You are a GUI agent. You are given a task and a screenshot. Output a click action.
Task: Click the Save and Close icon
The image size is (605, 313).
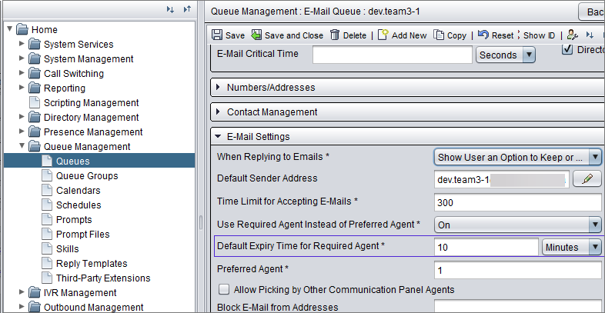[x=256, y=35]
